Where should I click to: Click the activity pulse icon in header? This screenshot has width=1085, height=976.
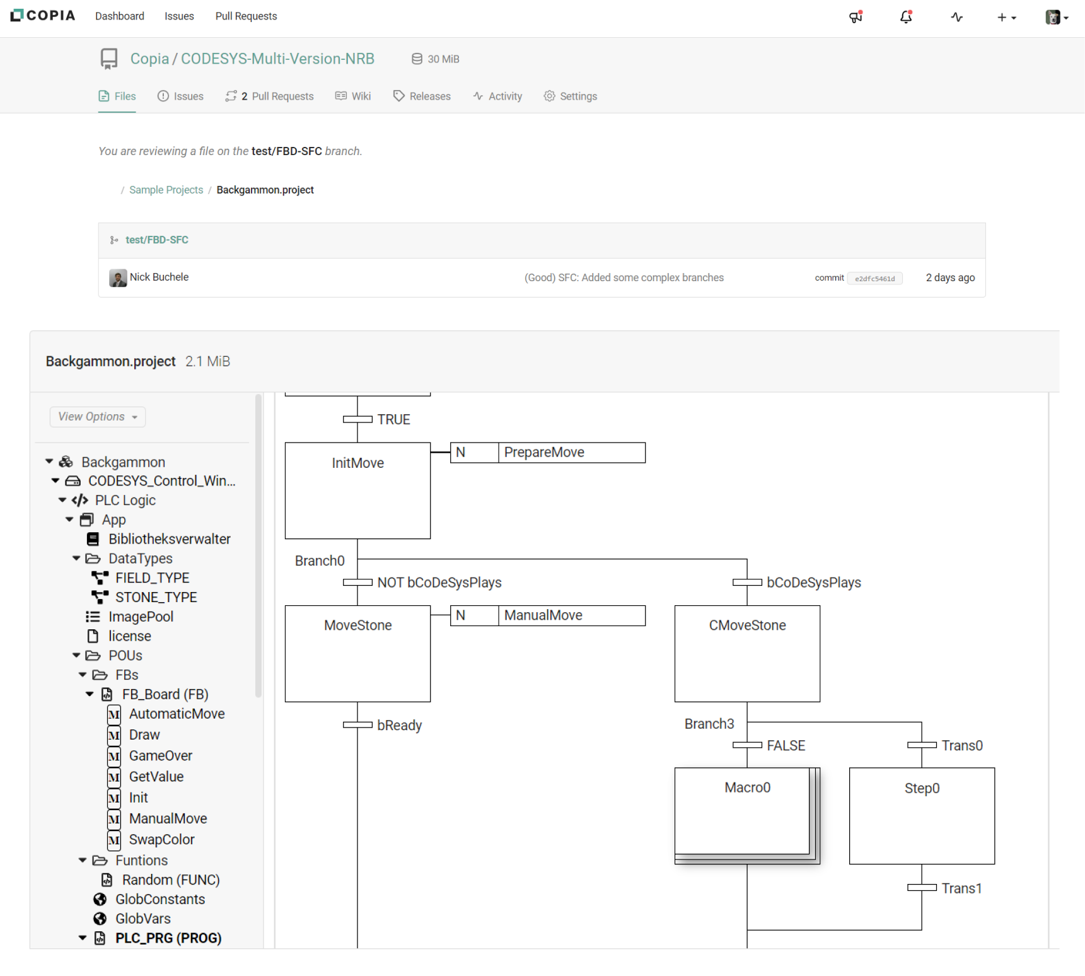(x=956, y=17)
